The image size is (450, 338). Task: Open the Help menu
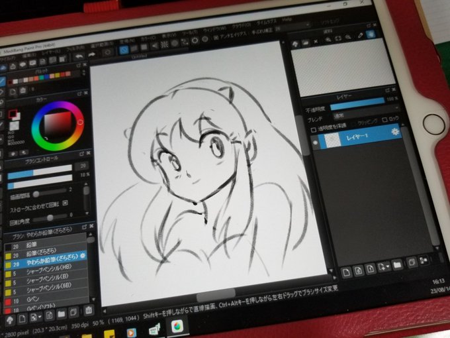point(287,19)
